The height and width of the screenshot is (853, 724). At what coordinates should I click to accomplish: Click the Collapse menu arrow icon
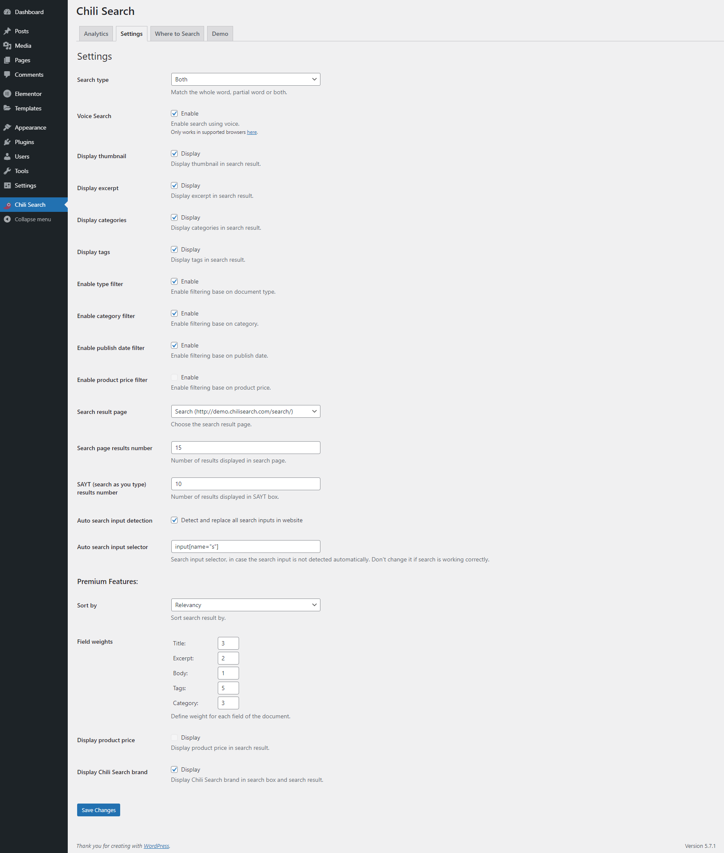(7, 219)
